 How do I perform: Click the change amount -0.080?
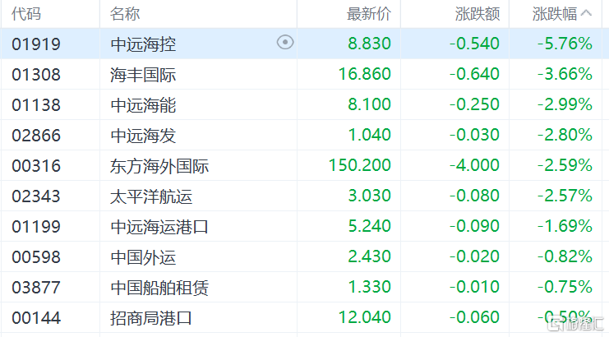pos(474,196)
